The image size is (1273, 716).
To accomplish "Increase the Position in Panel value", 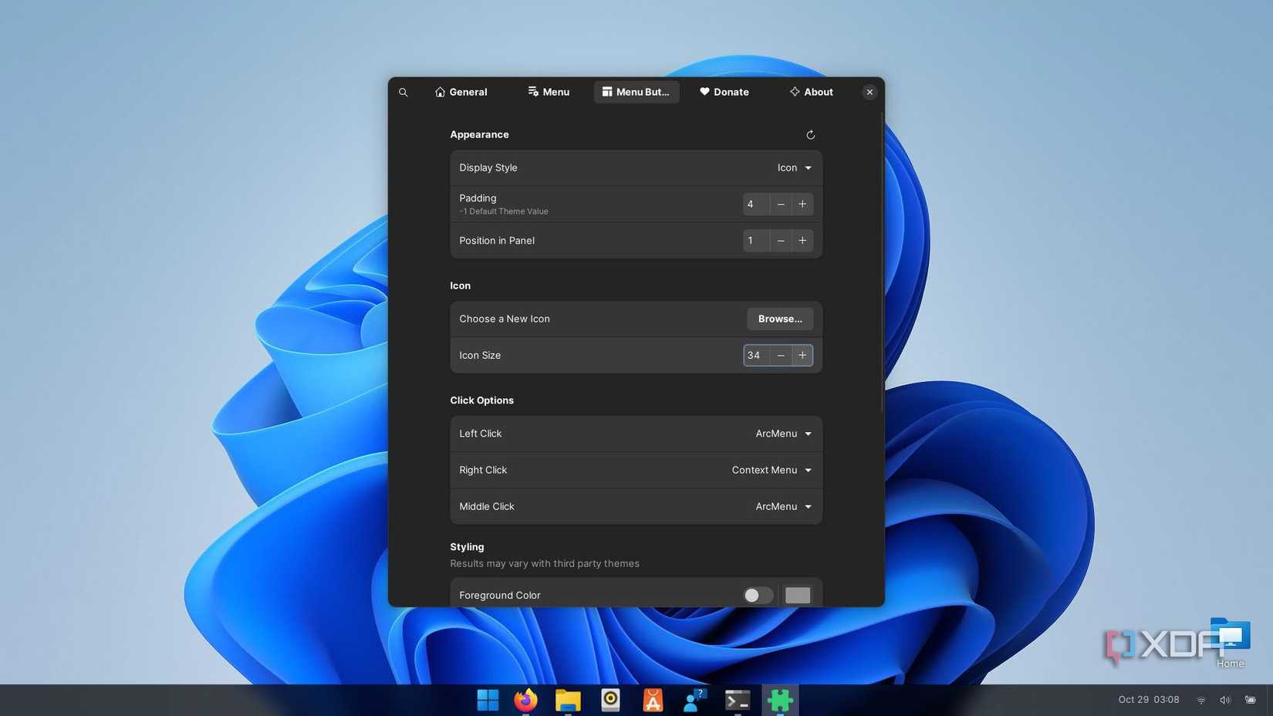I will pyautogui.click(x=802, y=240).
